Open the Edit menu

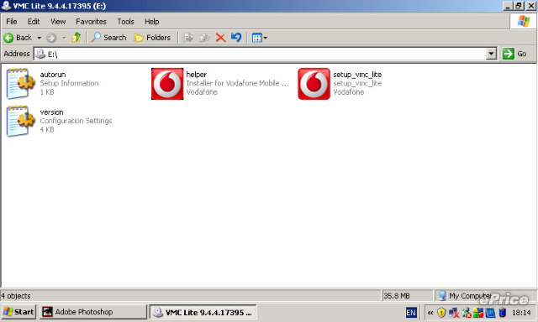34,22
